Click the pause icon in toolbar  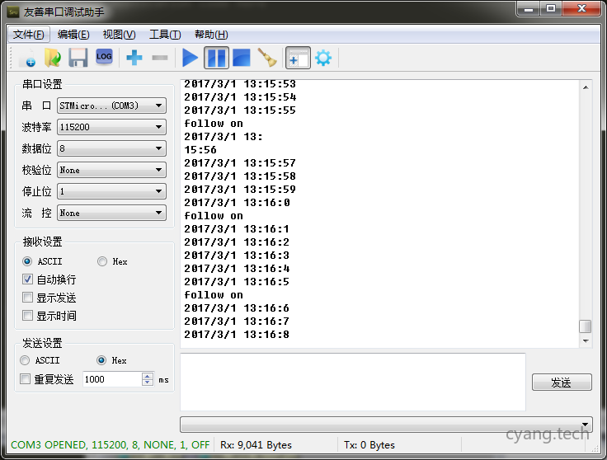(216, 58)
